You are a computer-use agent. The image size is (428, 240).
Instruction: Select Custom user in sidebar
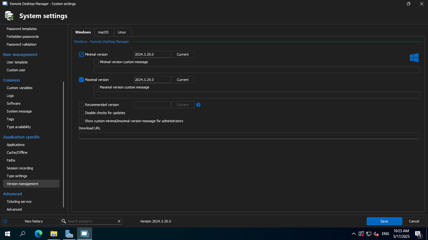pyautogui.click(x=16, y=70)
